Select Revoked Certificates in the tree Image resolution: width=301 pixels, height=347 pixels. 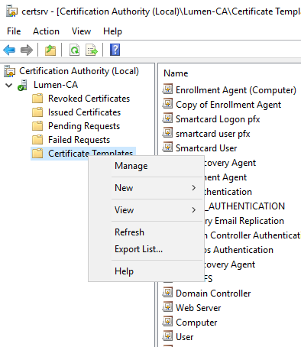click(89, 99)
